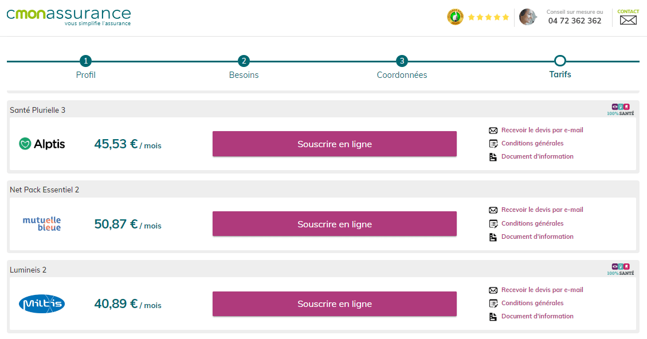Click the Miltis logo
The height and width of the screenshot is (339, 647).
pos(41,304)
